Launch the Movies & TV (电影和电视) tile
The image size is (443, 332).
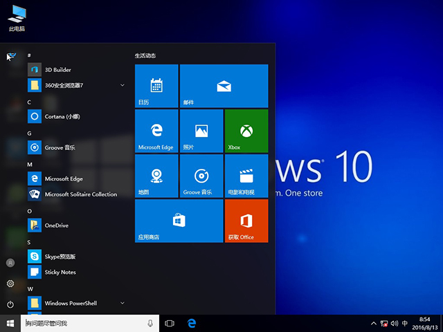tap(246, 176)
